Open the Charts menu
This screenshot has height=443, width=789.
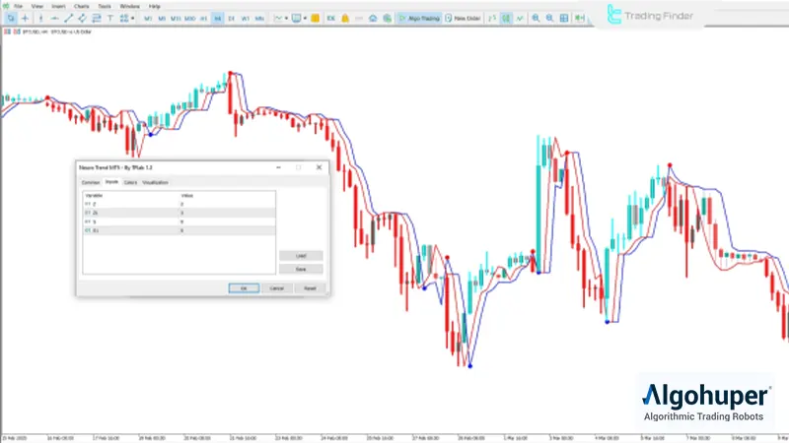[x=82, y=7]
